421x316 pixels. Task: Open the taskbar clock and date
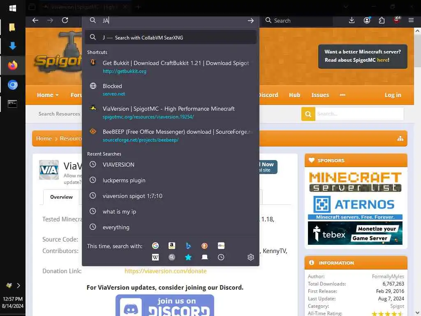[x=12, y=302]
